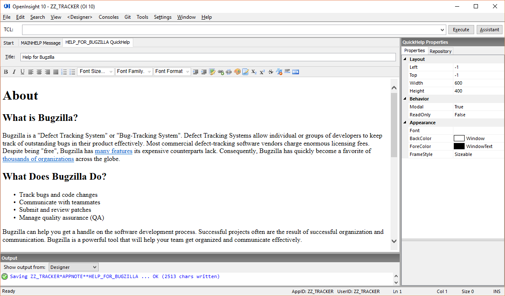This screenshot has height=296, width=505.
Task: Switch to MAINHELP Message tab
Action: click(x=40, y=43)
